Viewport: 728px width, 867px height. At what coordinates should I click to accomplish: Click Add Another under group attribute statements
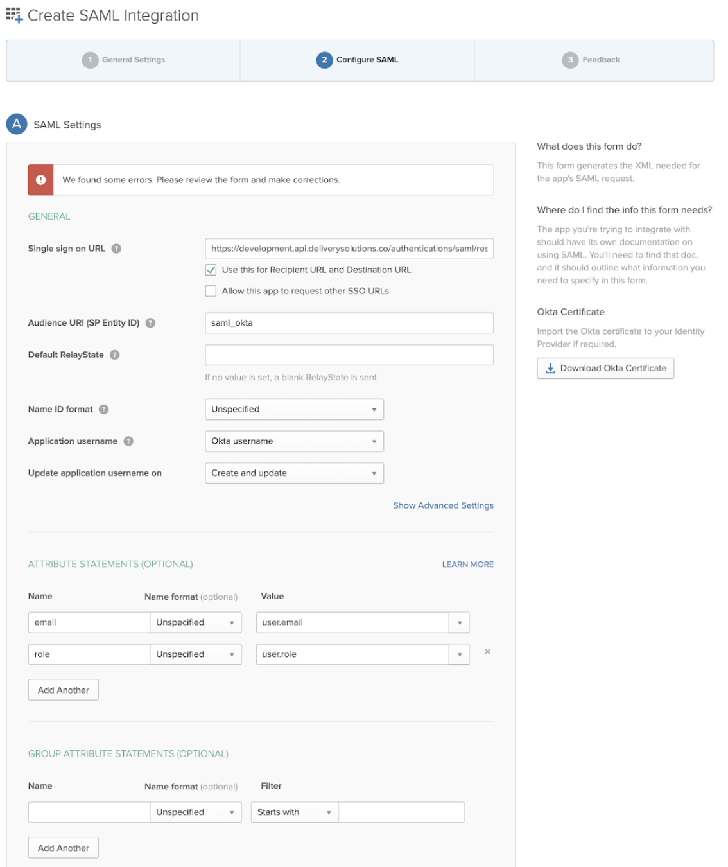pos(64,848)
